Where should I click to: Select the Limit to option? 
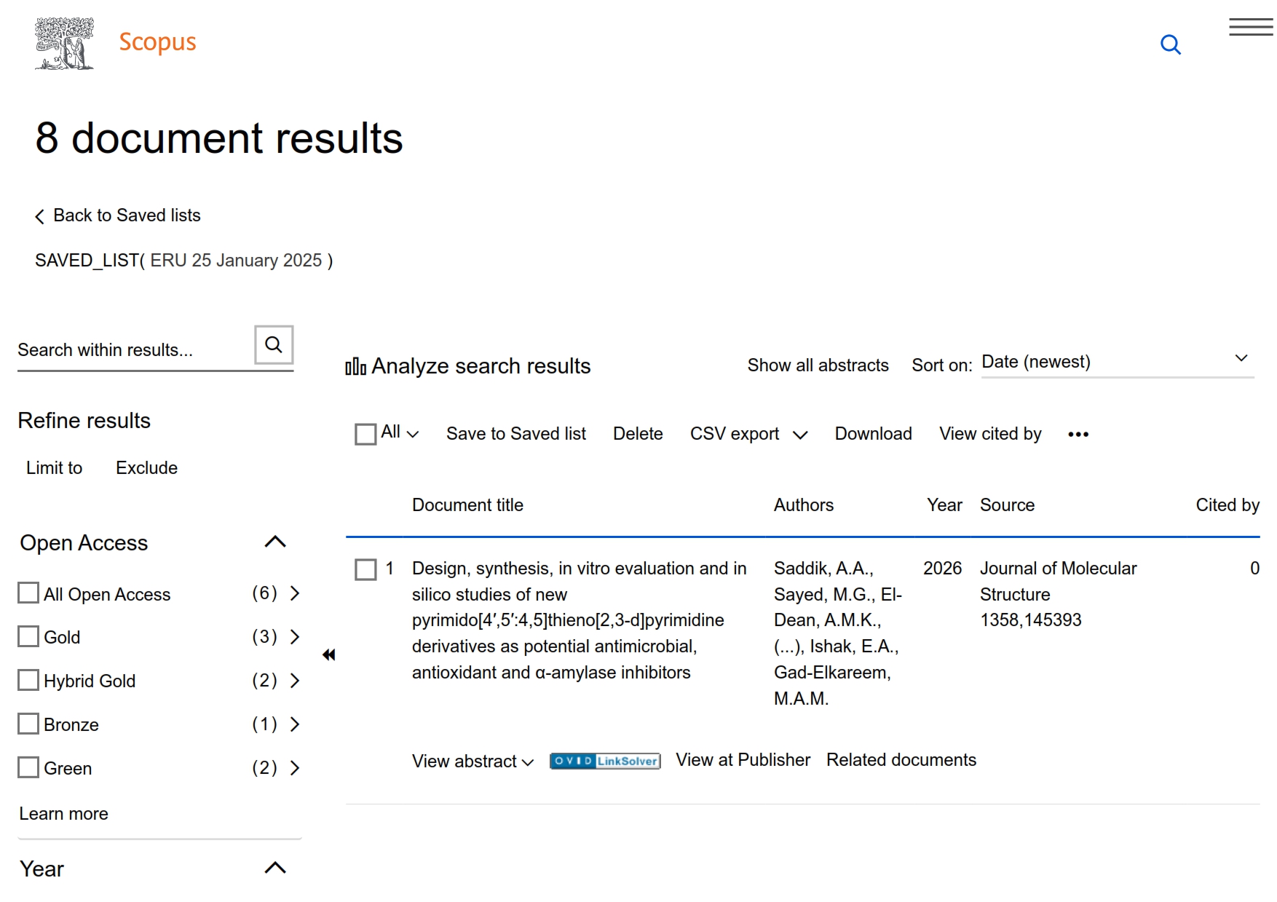tap(55, 468)
